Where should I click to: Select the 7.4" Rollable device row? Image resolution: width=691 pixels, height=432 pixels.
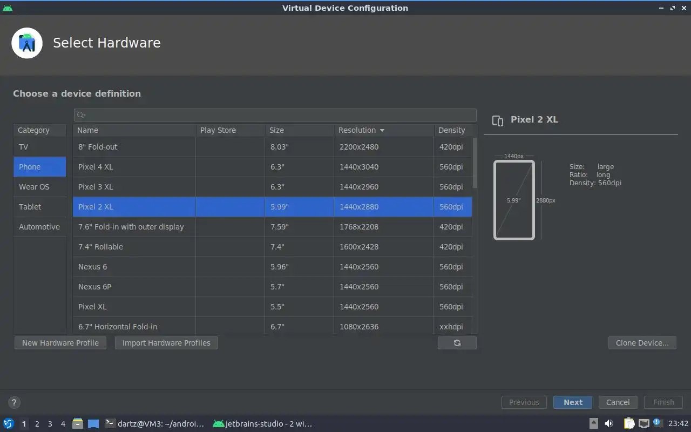point(273,247)
